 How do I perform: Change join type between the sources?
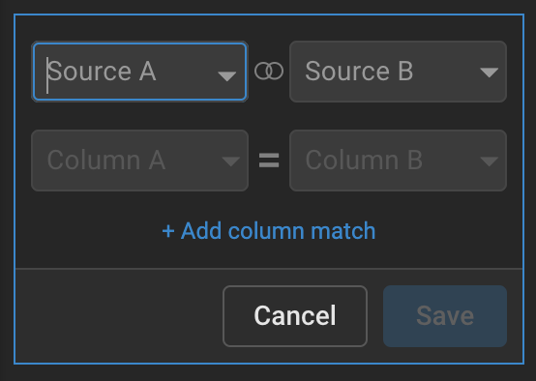269,71
